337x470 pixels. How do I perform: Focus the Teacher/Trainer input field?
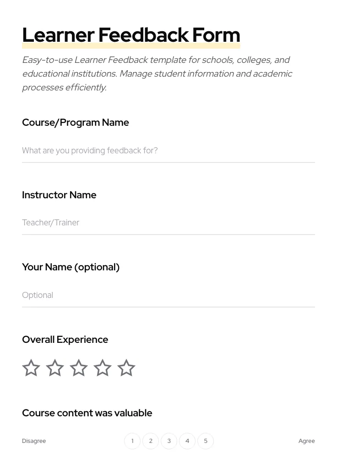168,223
